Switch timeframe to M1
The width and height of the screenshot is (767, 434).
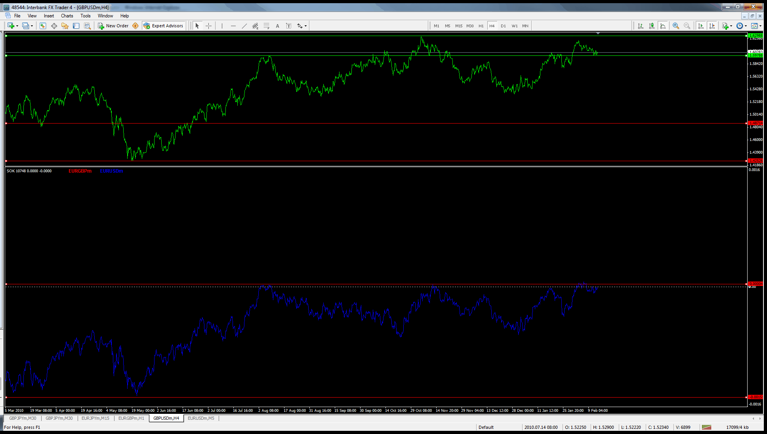[436, 26]
